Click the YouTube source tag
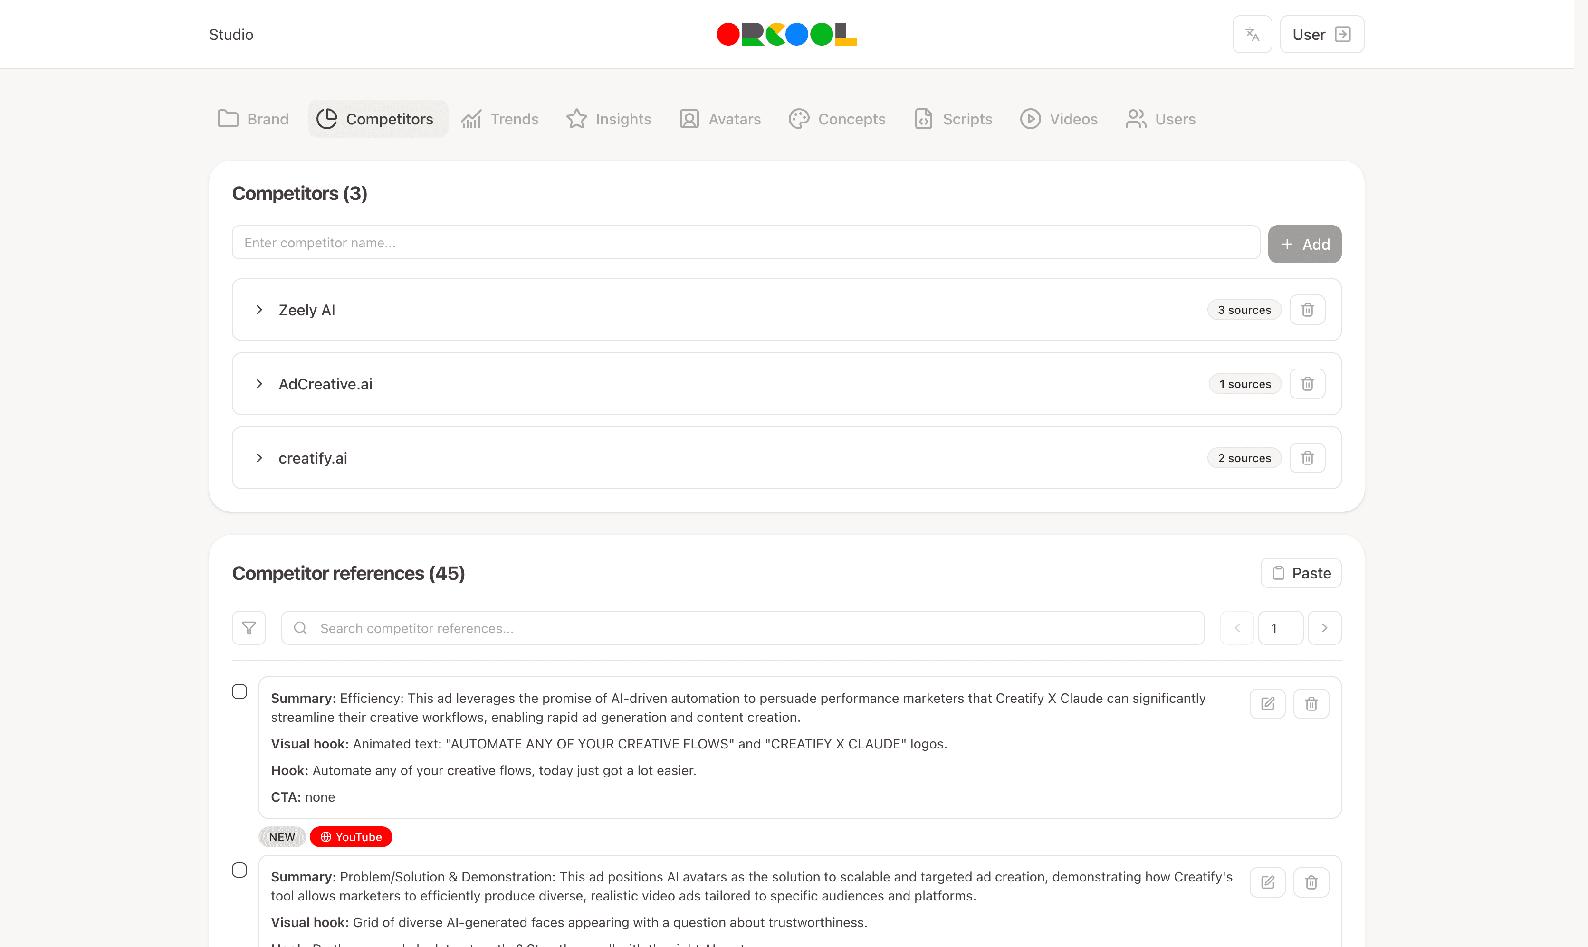This screenshot has width=1588, height=947. 350,837
